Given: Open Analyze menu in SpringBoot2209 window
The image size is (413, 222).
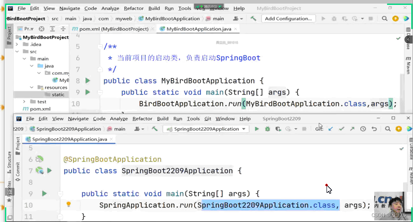Looking at the screenshot, I should click(119, 119).
